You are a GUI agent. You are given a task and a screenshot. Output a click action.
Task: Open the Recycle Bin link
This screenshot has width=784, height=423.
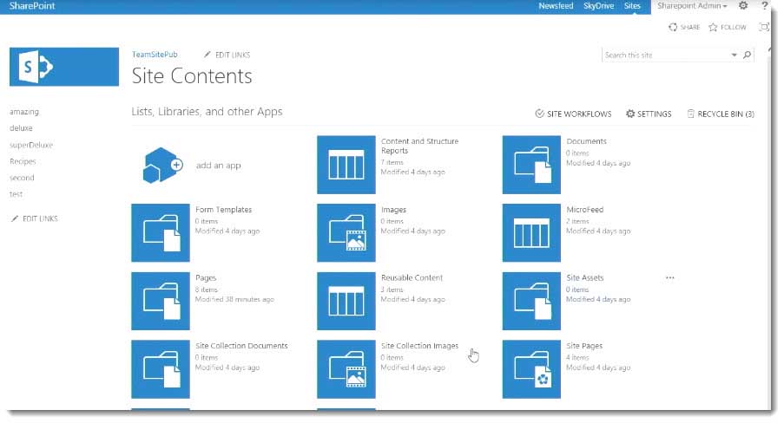720,114
